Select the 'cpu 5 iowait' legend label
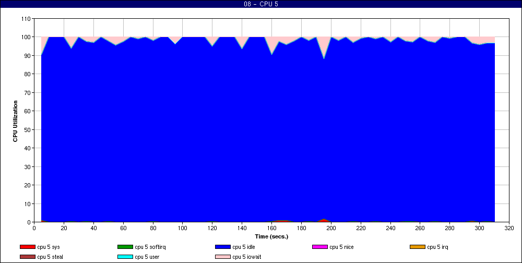Viewport: 522px width, 263px height. [247, 257]
